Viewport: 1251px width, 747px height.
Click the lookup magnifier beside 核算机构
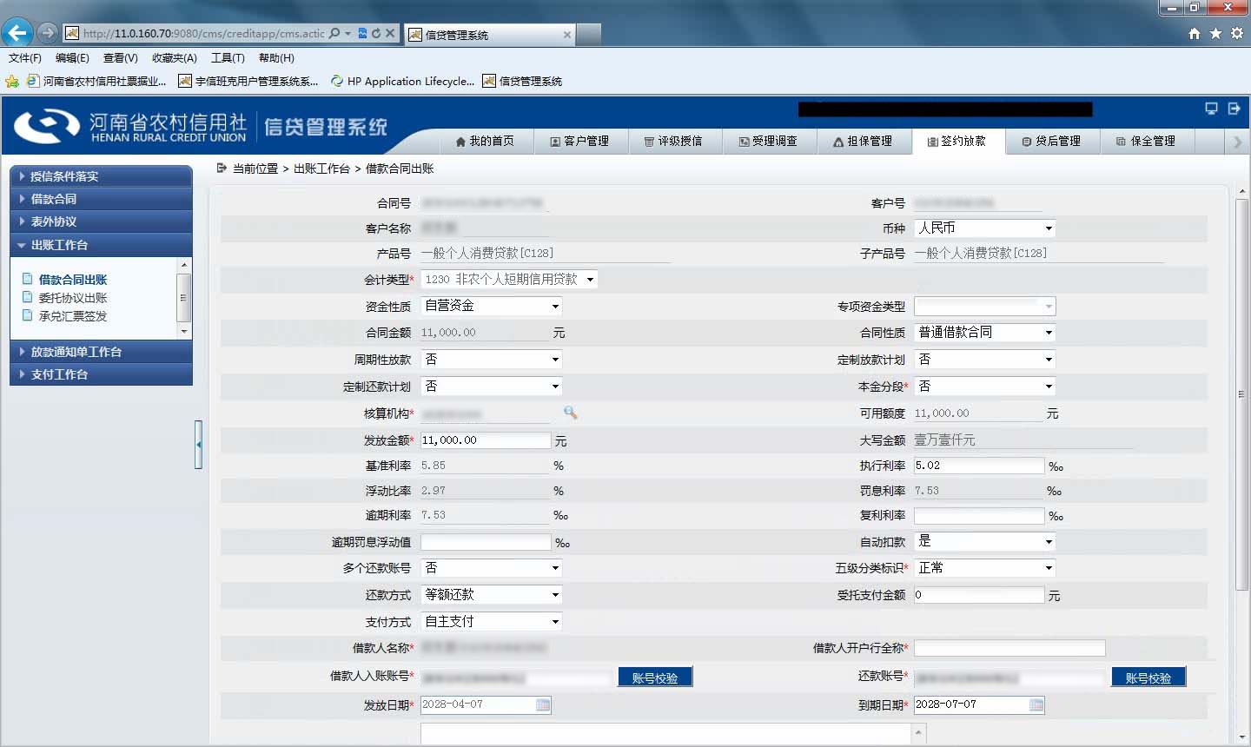pos(570,413)
